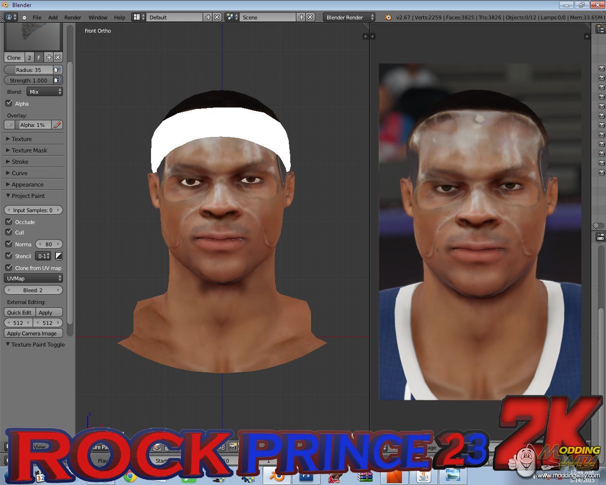Toggle pressure sensitivity for brush Strength
The width and height of the screenshot is (606, 485).
click(58, 81)
